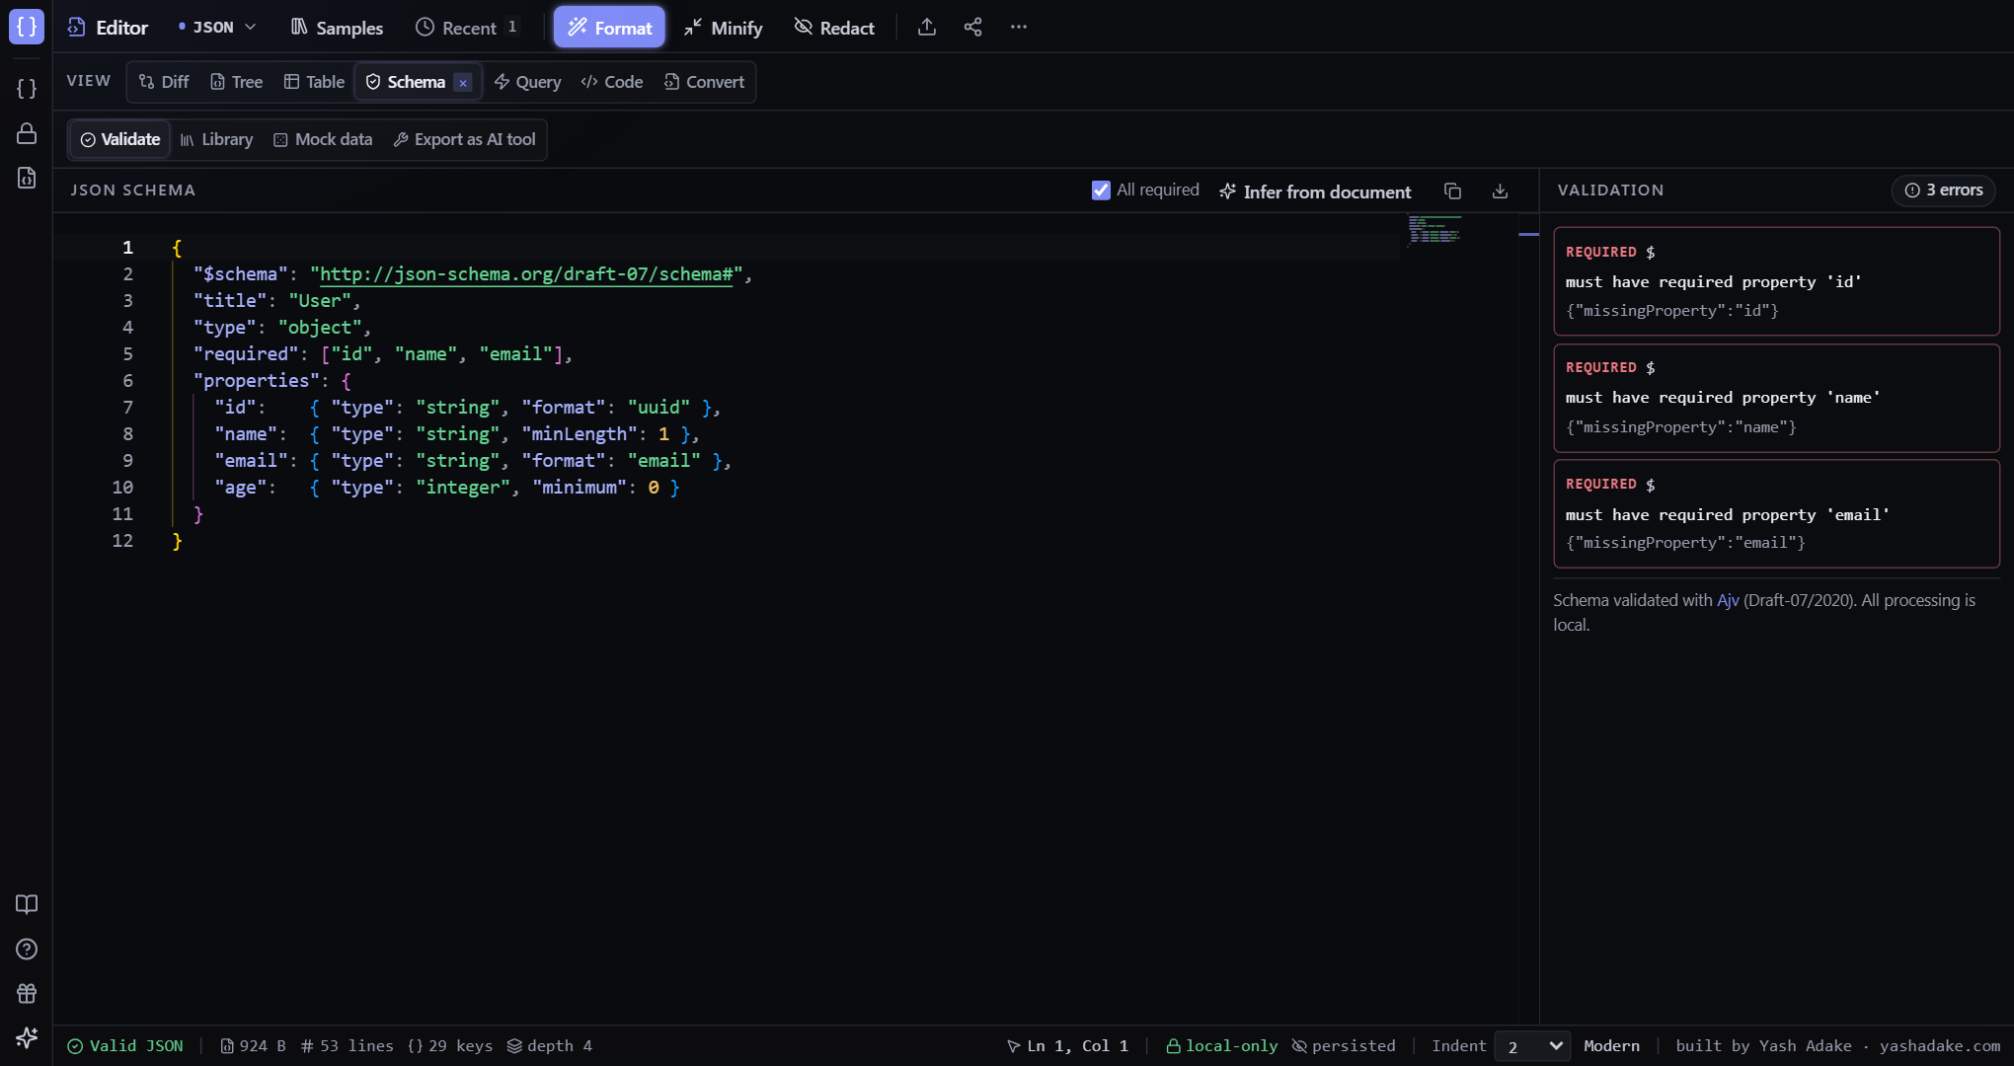
Task: Select the missing 'id' error card
Action: pyautogui.click(x=1776, y=281)
